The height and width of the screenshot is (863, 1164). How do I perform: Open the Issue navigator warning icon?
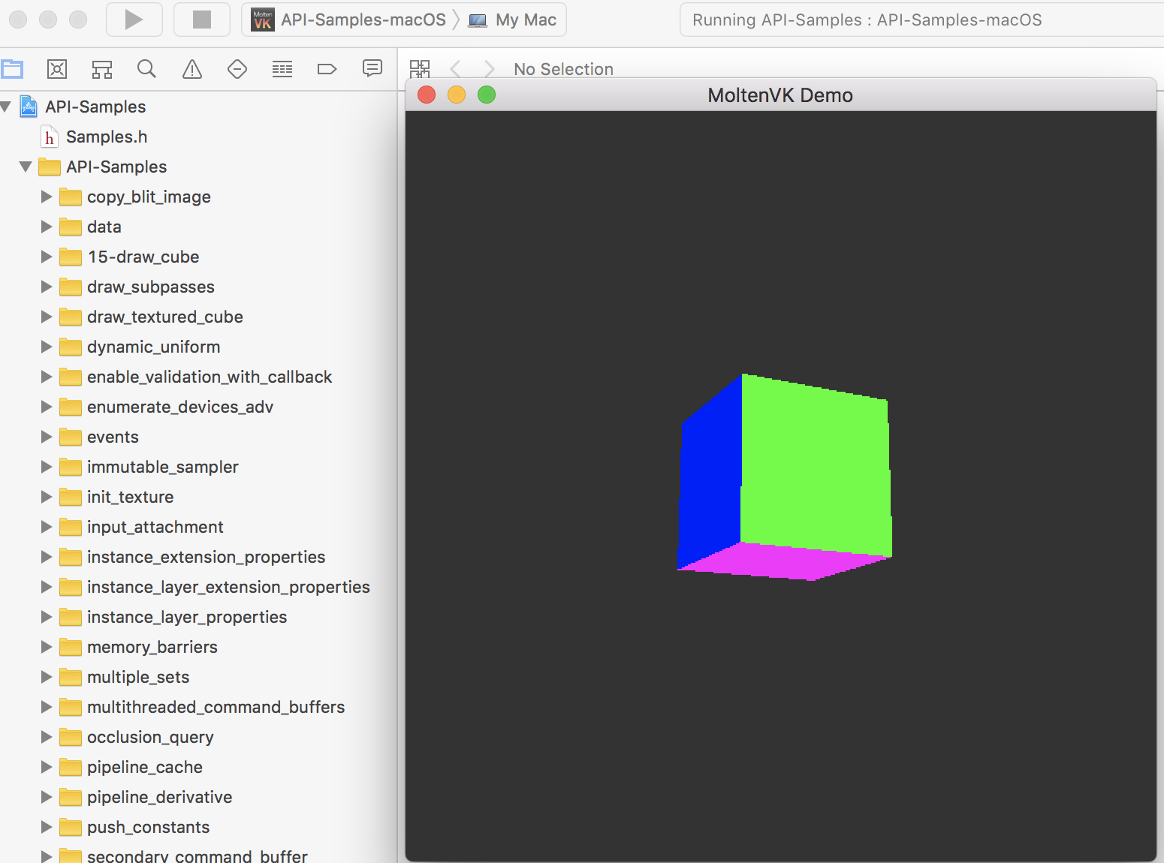pos(192,69)
